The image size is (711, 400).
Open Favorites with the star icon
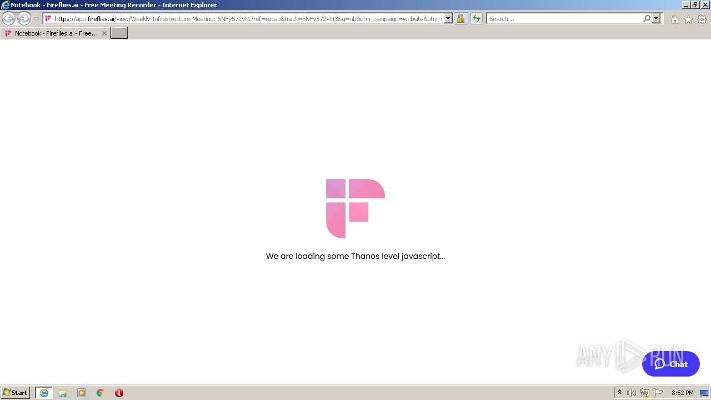tap(688, 19)
